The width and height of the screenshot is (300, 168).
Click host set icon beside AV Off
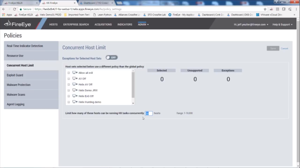pyautogui.click(x=75, y=78)
